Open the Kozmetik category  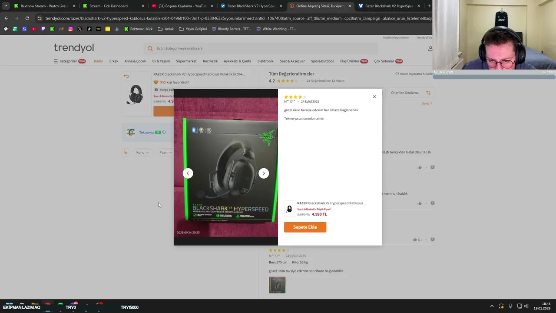[210, 61]
